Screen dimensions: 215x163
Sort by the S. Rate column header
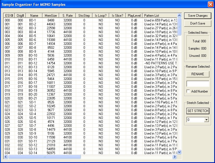[x=67, y=16]
